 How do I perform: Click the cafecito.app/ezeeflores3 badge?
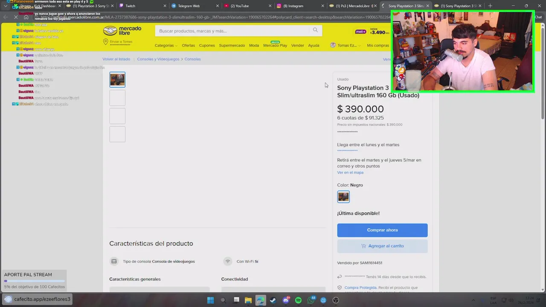click(37, 299)
